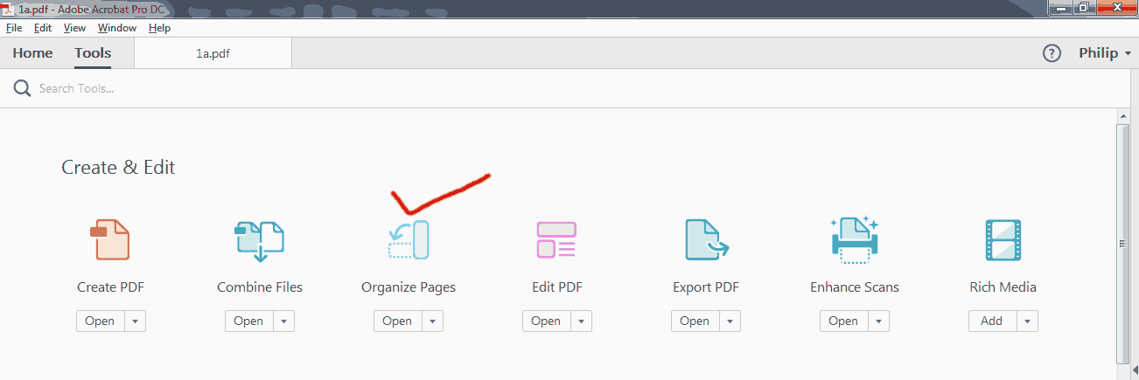Expand the Enhance Scans dropdown arrow
The height and width of the screenshot is (380, 1139).
pyautogui.click(x=878, y=321)
